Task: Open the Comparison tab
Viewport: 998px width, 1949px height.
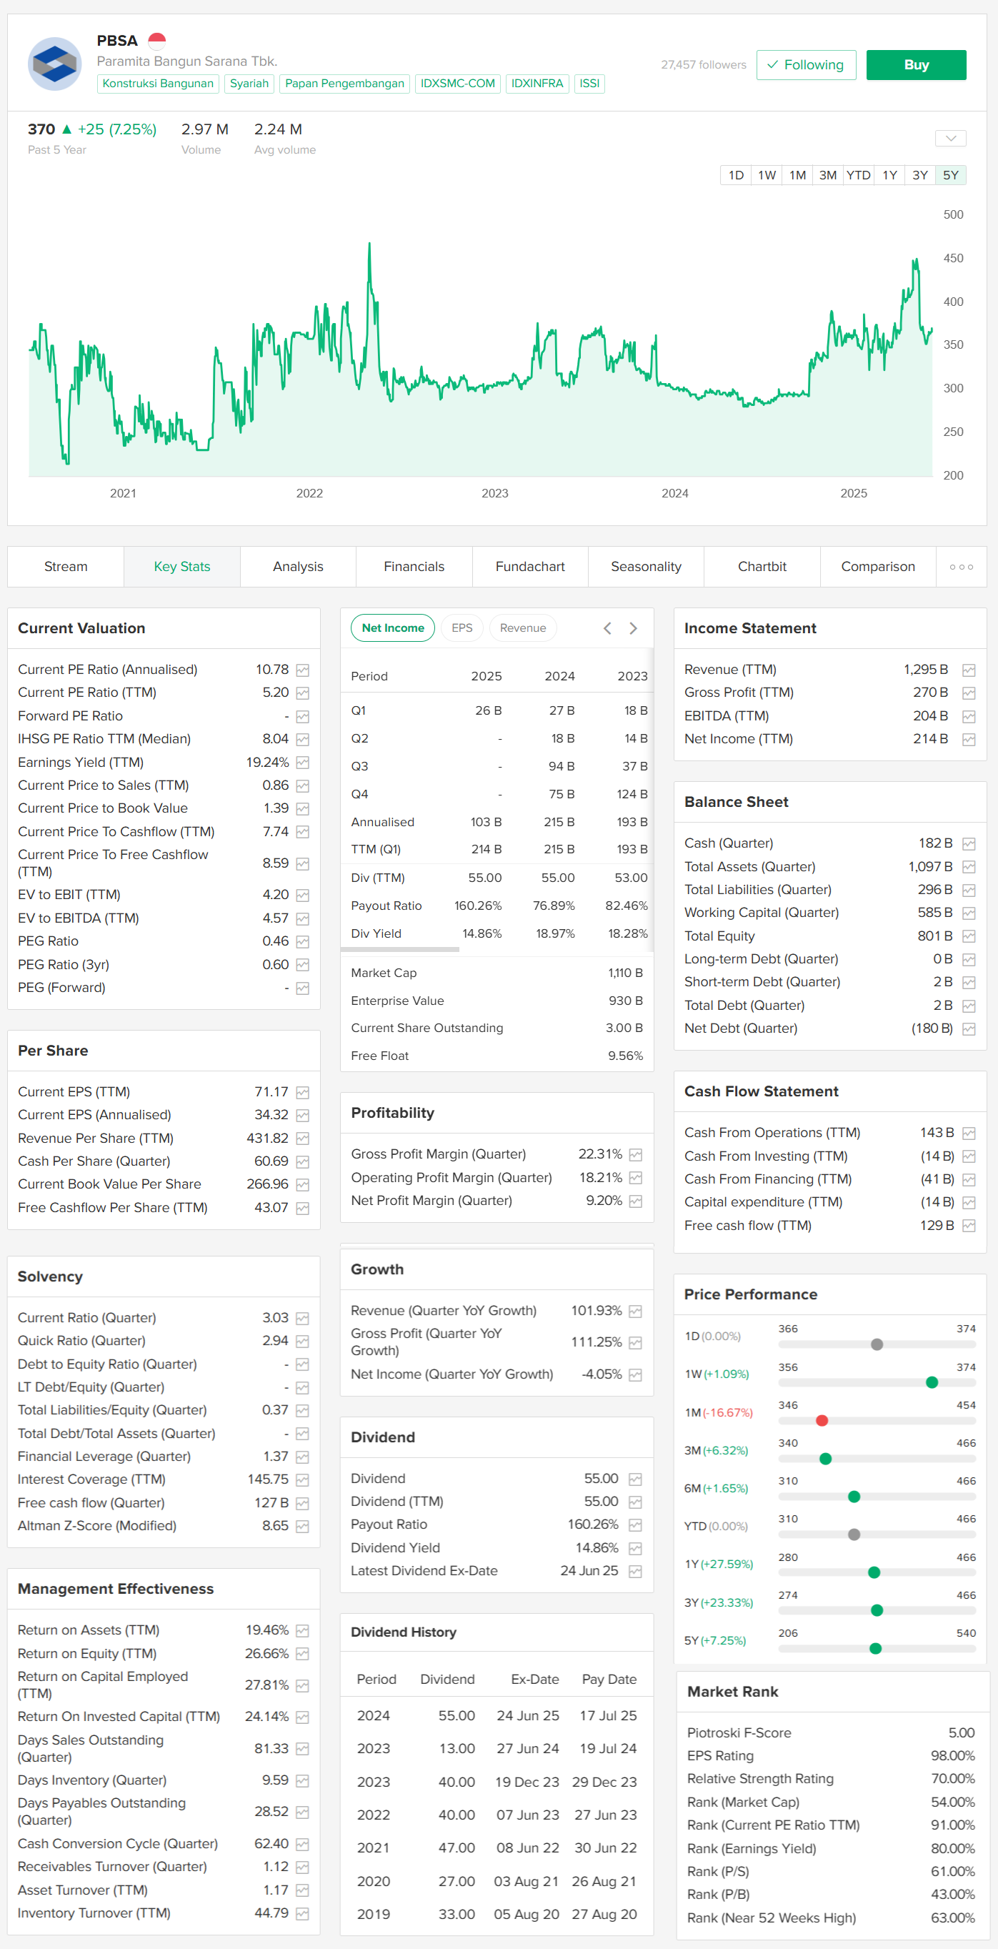Action: click(x=879, y=567)
